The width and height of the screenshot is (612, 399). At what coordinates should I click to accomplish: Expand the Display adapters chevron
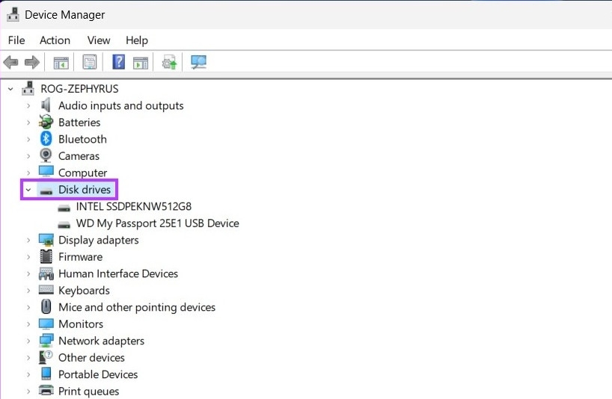[28, 240]
